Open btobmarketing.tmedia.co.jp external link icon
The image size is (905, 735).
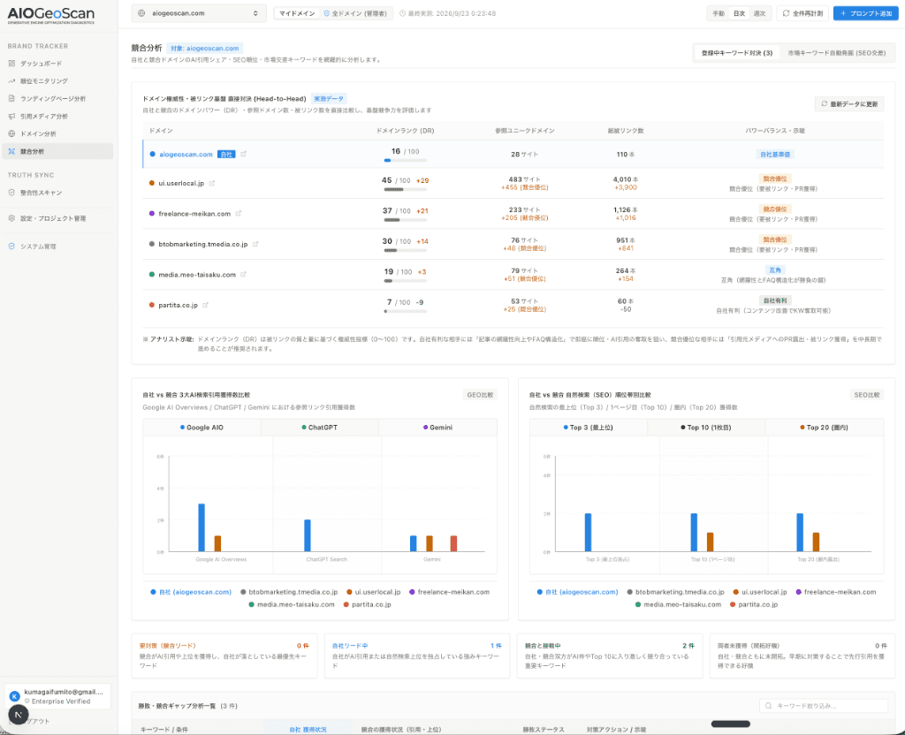pos(255,244)
